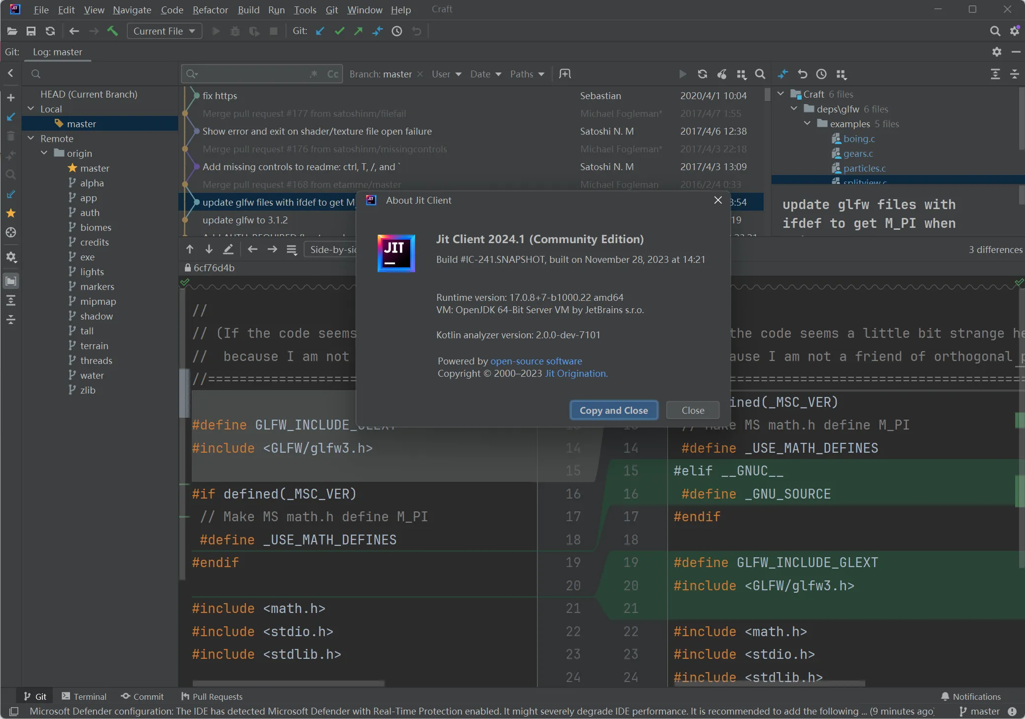Jump to next difference with down arrow
Screen dimensions: 1025x719
(x=209, y=250)
